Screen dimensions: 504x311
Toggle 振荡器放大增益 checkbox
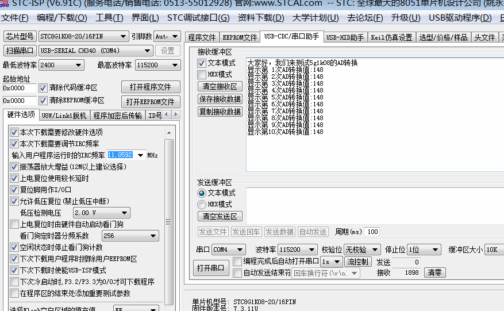14,167
